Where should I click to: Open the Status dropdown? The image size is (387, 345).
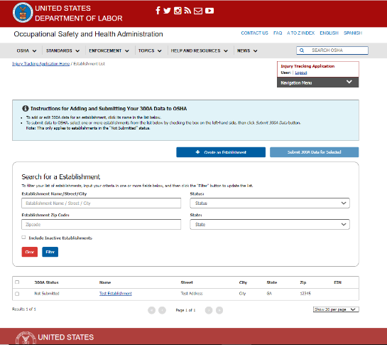pos(270,203)
